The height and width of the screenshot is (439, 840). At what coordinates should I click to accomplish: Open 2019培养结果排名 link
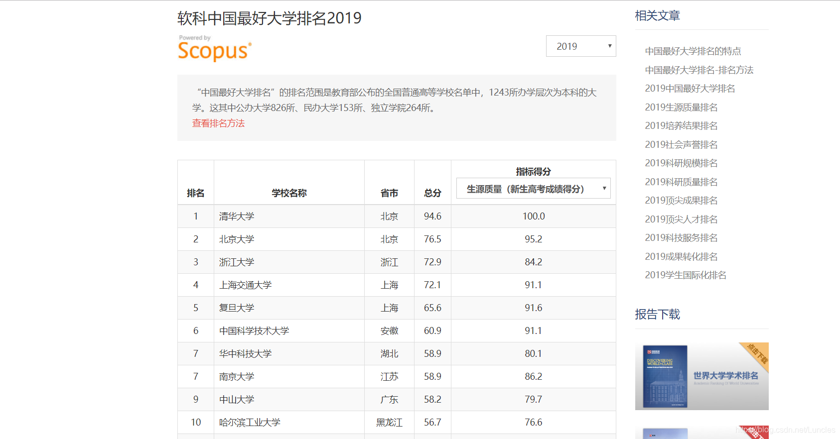click(x=681, y=126)
